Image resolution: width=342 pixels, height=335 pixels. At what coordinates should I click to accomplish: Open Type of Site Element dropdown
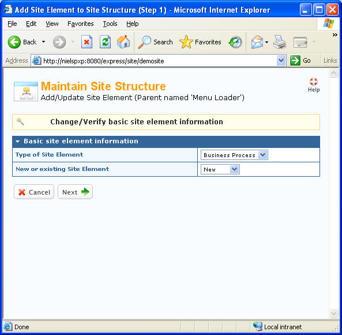(234, 155)
